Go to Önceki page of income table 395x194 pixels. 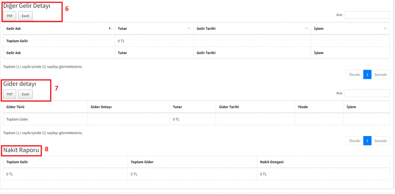pos(354,75)
